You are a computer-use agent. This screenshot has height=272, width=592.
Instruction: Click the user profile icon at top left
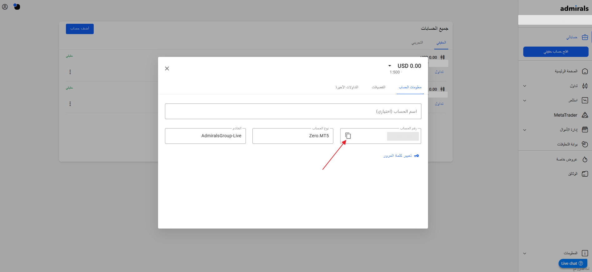5,7
